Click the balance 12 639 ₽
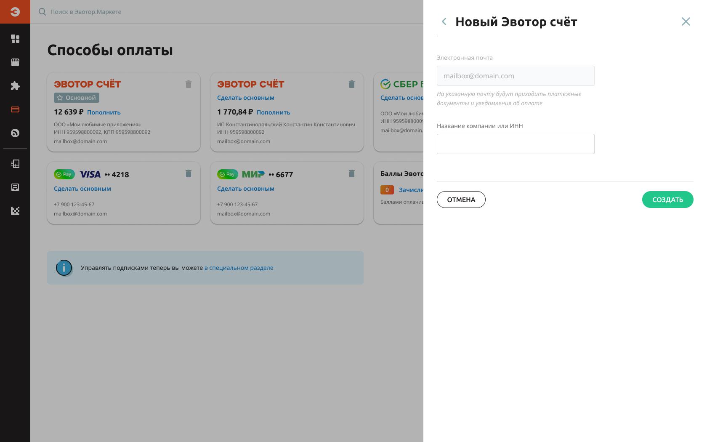This screenshot has height=442, width=707. point(69,112)
